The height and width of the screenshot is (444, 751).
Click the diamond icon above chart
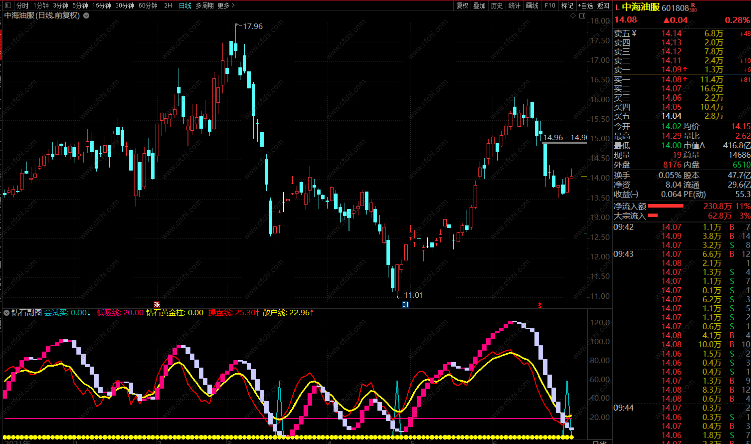coord(573,16)
